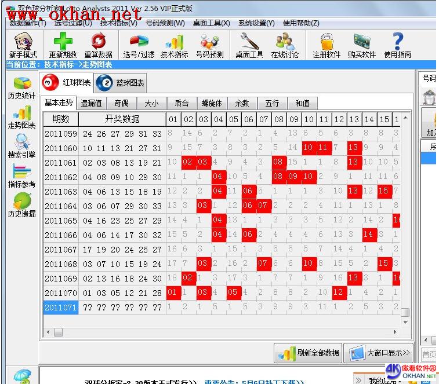
Task: Click the red 14 cell in row 2011066
Action: pos(369,235)
